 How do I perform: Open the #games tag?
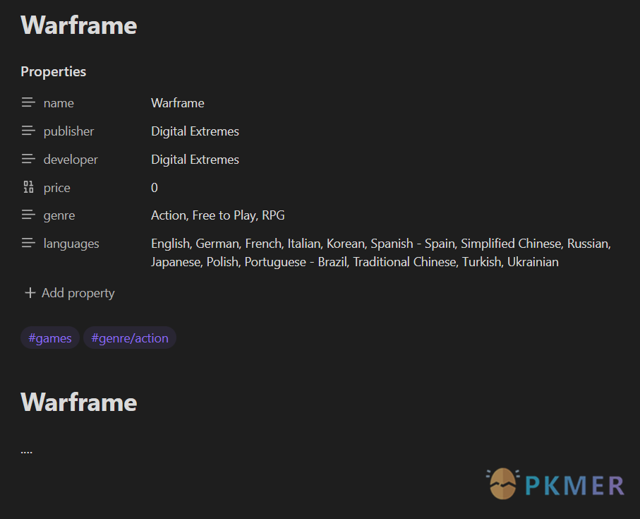[x=50, y=338]
